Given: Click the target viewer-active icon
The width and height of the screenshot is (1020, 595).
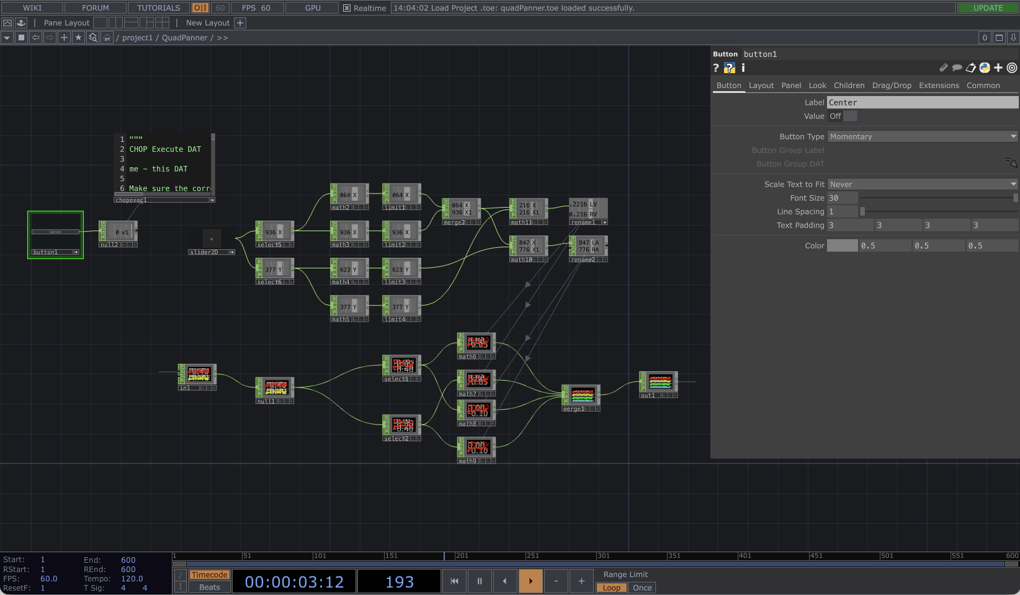Looking at the screenshot, I should (x=1012, y=68).
